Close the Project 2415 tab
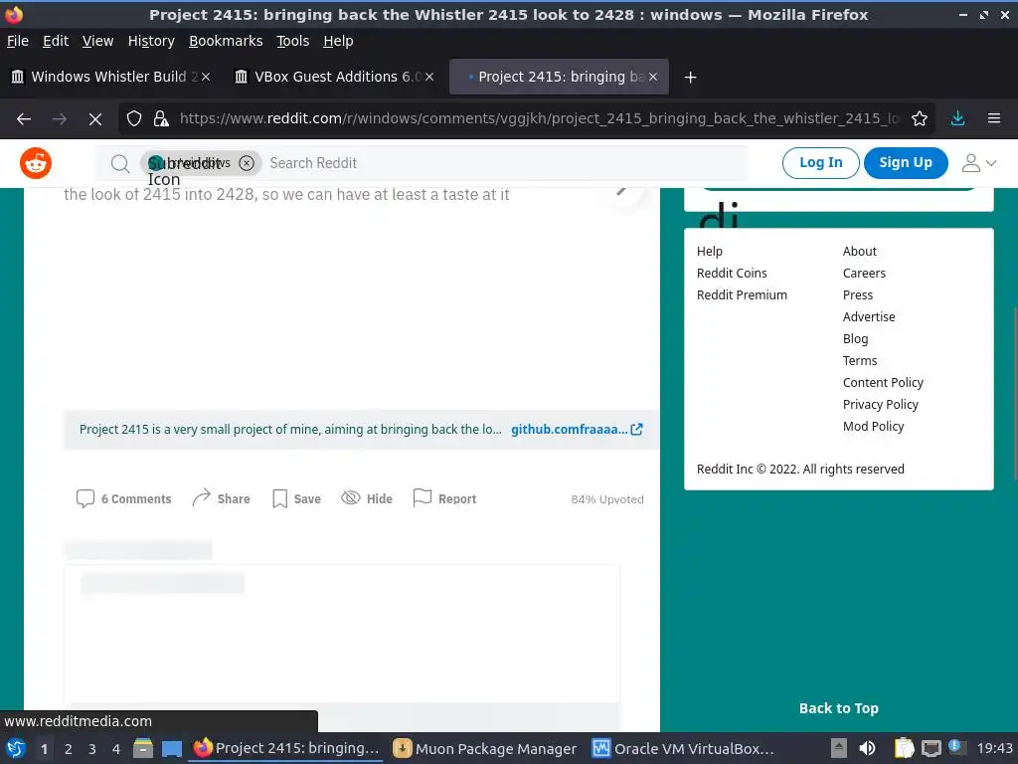This screenshot has width=1018, height=764. point(653,78)
